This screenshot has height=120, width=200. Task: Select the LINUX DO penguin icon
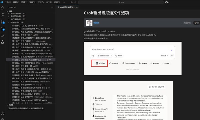[x=2, y=42]
